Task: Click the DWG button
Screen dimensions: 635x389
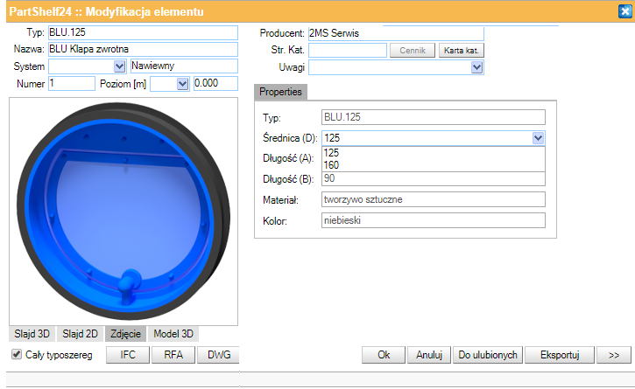Action: coord(217,355)
